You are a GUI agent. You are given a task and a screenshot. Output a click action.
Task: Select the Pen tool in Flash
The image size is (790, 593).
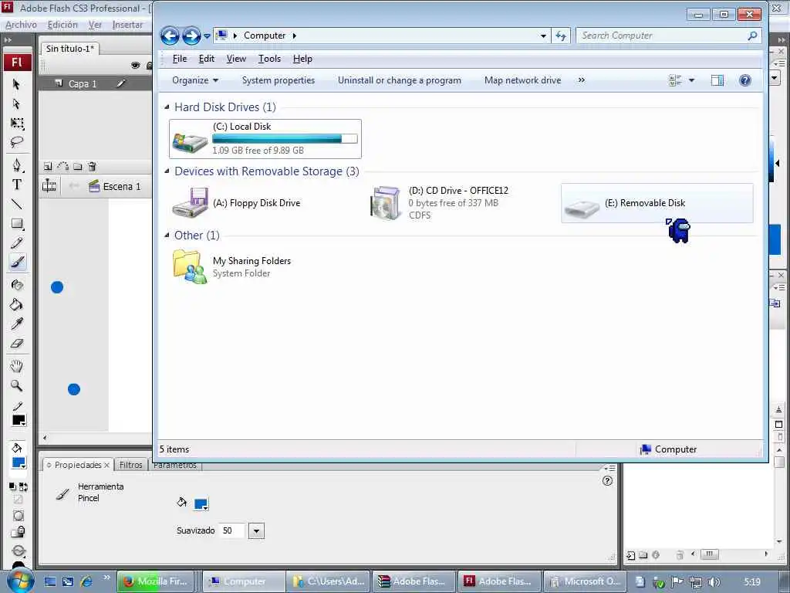tap(17, 165)
